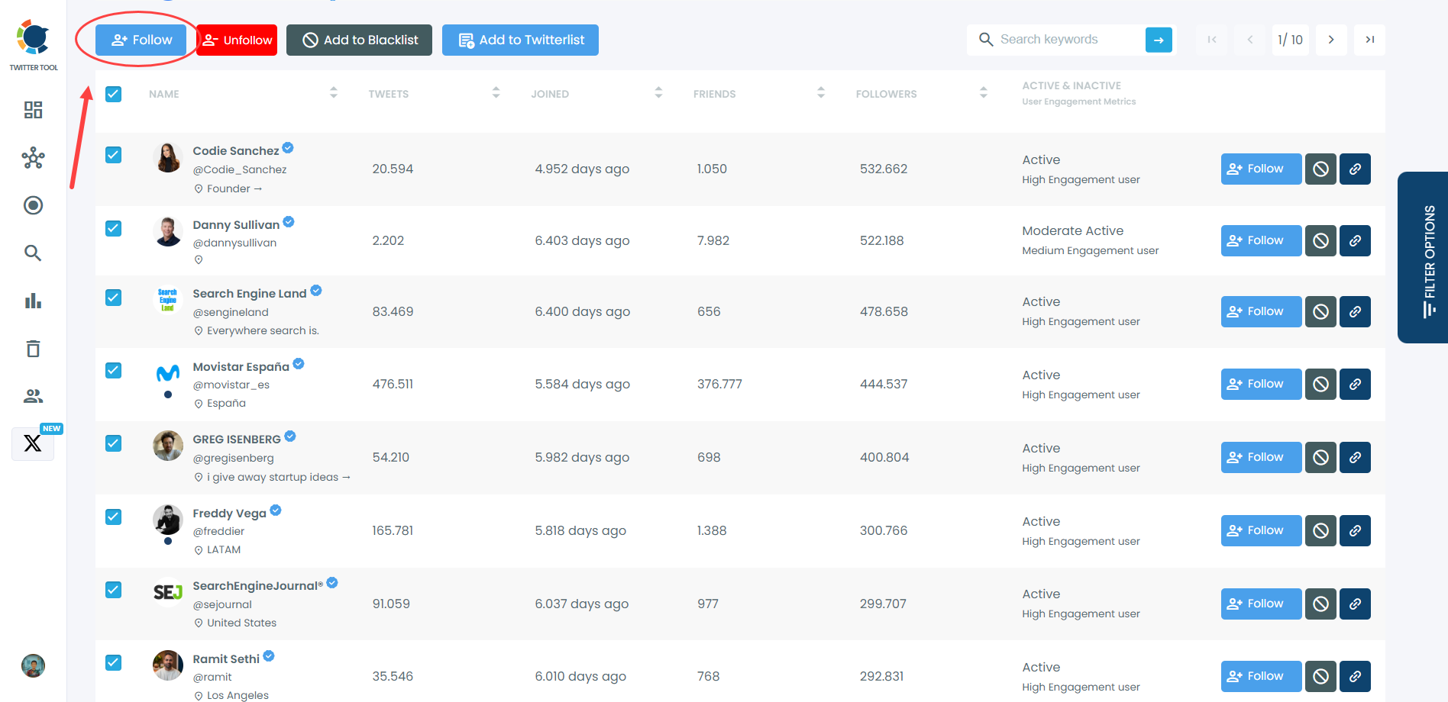Click Add to Blacklist button

click(x=359, y=40)
